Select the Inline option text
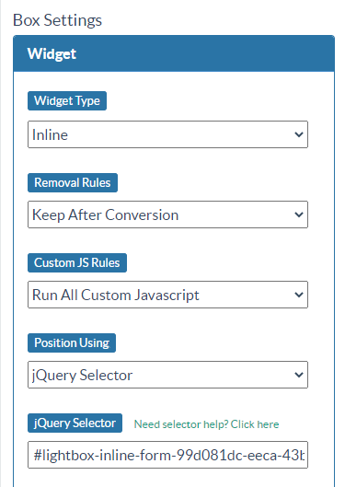345x487 pixels. (50, 134)
